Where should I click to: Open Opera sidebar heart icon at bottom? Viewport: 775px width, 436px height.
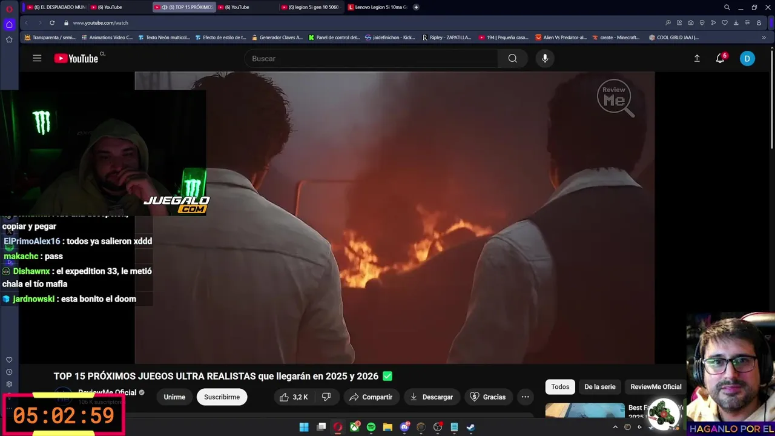pos(9,360)
